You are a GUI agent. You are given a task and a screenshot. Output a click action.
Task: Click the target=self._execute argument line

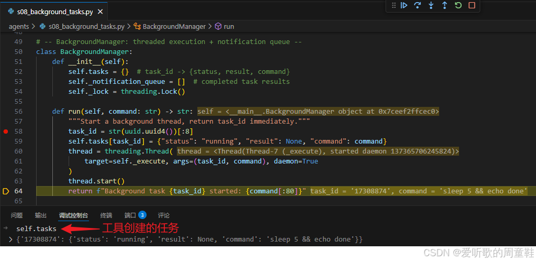pos(202,161)
